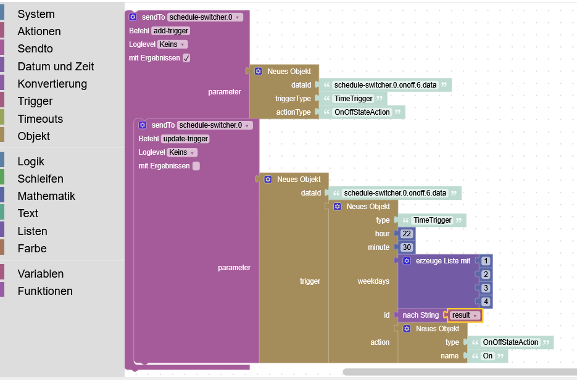Edit action name On text
The width and height of the screenshot is (577, 380).
488,356
